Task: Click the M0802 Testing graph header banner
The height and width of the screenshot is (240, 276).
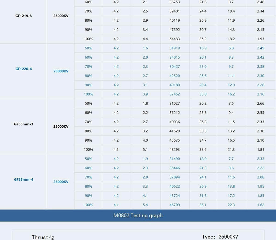Action: (138, 215)
